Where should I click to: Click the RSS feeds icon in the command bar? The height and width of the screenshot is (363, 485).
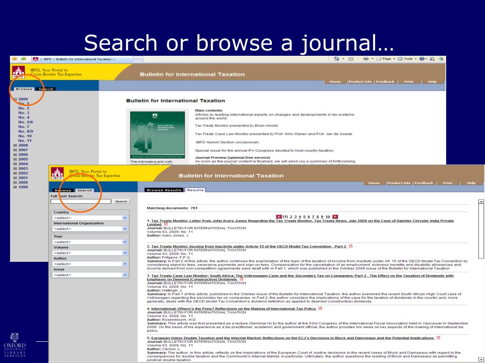[351, 59]
